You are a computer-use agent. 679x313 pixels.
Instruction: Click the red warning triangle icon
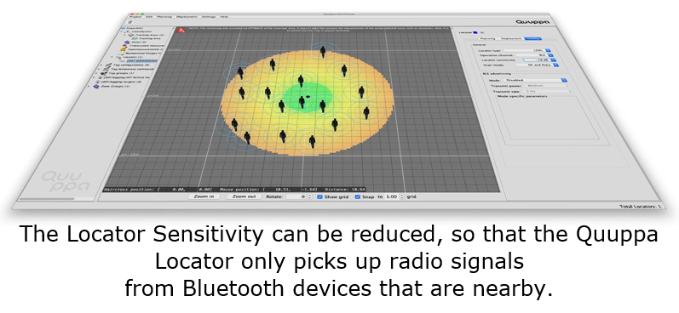click(181, 31)
